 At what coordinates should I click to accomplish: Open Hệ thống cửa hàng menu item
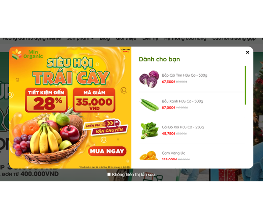185,39
